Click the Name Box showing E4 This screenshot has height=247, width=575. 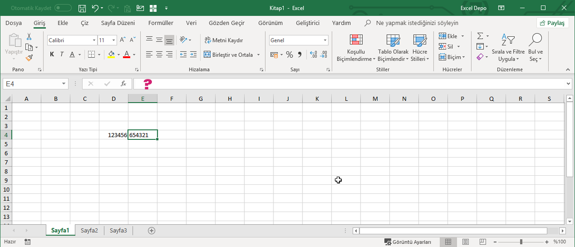point(35,84)
